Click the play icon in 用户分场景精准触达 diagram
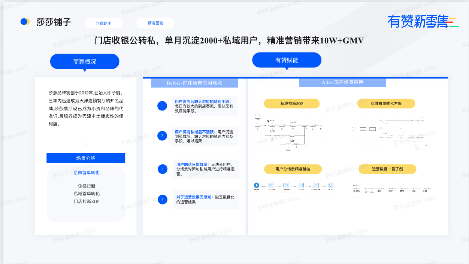The image size is (469, 264). tap(257, 185)
